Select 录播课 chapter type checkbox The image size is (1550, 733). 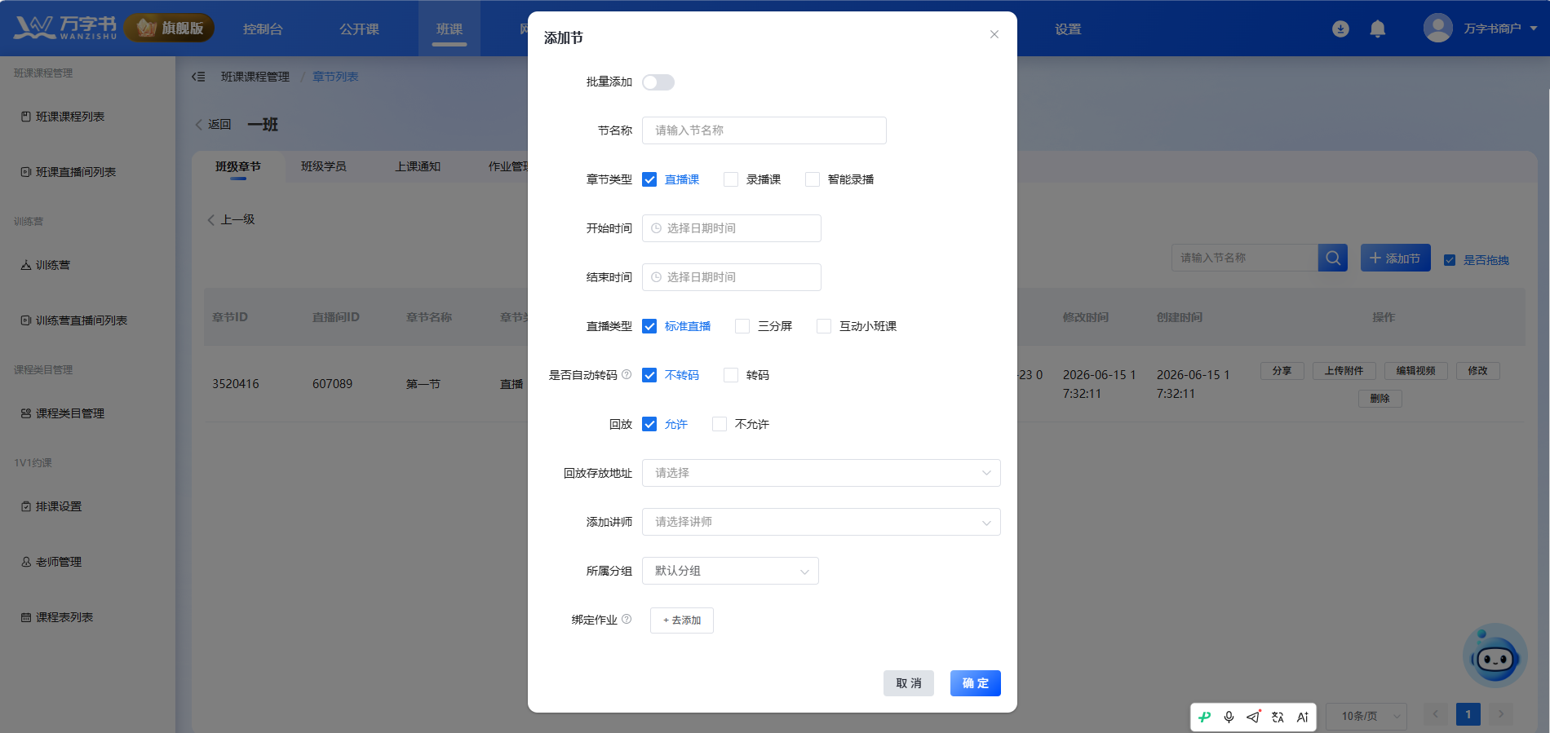pos(731,179)
